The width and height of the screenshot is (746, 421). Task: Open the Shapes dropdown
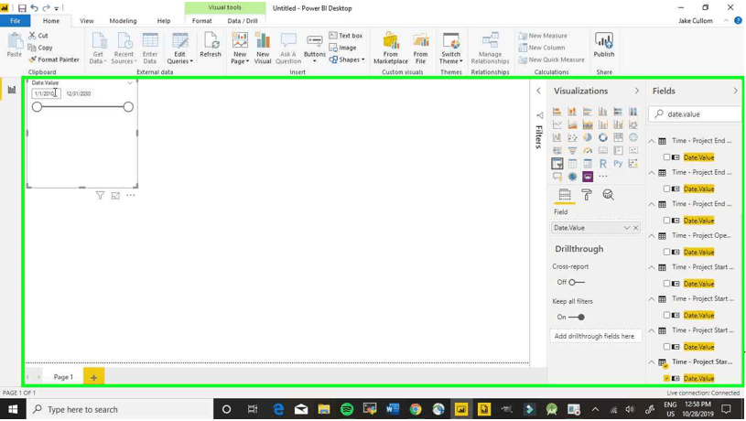tap(347, 59)
